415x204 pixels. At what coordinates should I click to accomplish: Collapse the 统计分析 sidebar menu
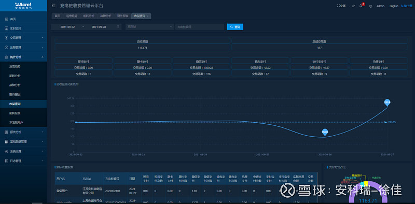click(23, 57)
